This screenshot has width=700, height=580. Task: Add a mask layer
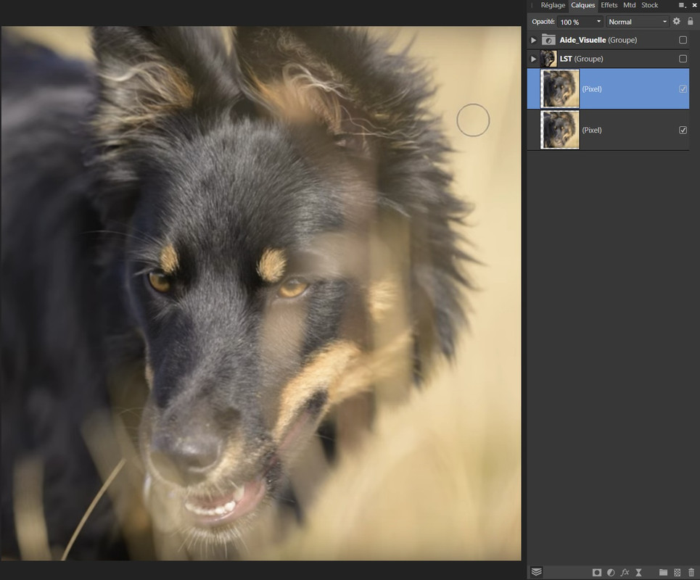click(596, 573)
